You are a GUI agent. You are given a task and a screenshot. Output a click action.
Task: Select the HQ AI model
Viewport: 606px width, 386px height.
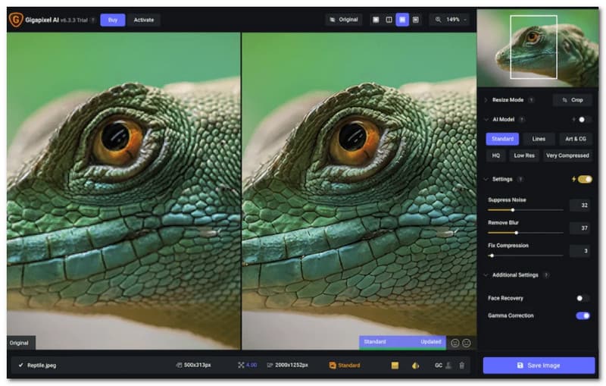coord(496,155)
